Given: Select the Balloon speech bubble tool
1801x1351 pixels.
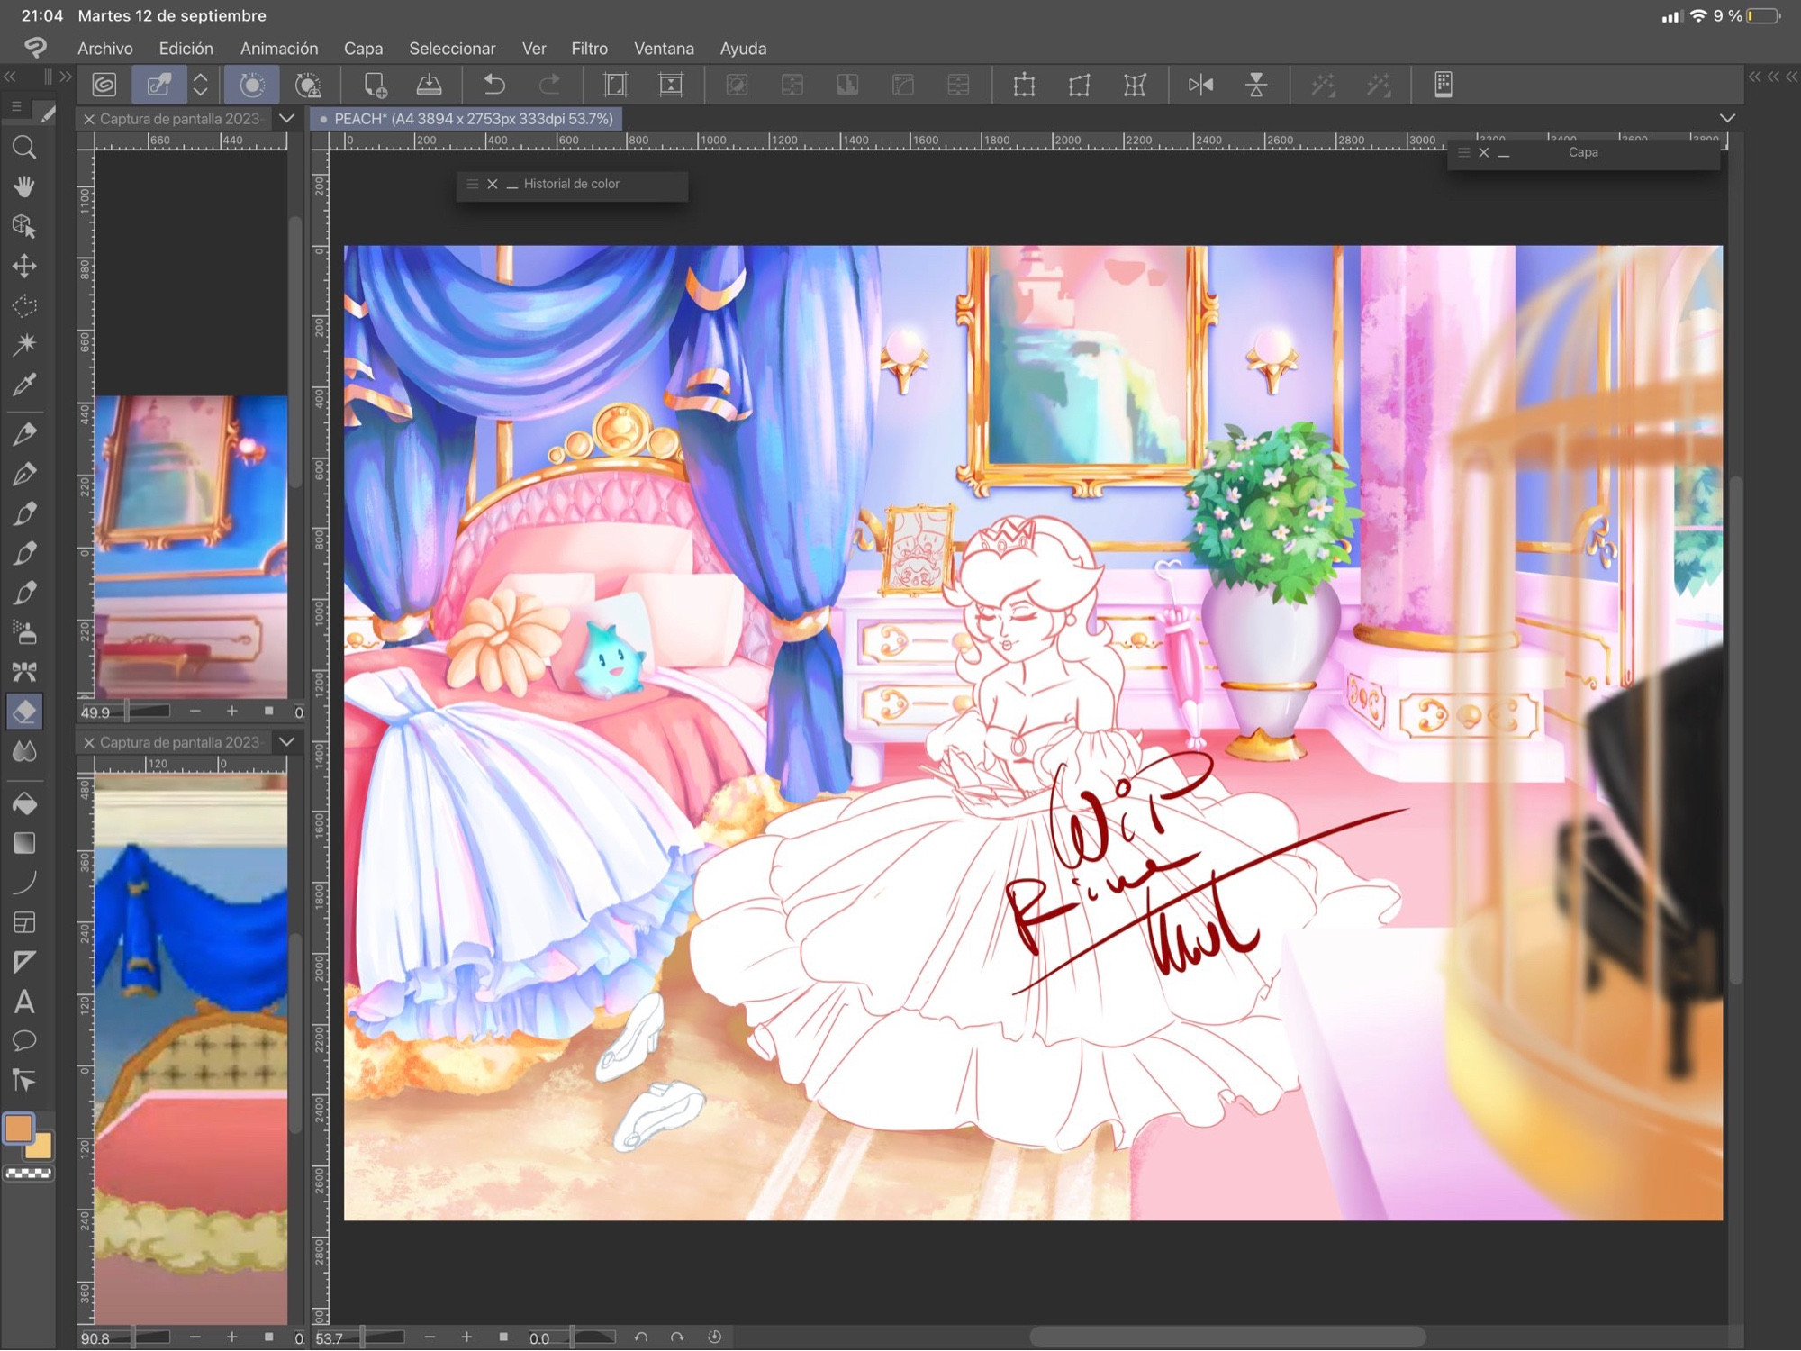Looking at the screenshot, I should tap(24, 1041).
